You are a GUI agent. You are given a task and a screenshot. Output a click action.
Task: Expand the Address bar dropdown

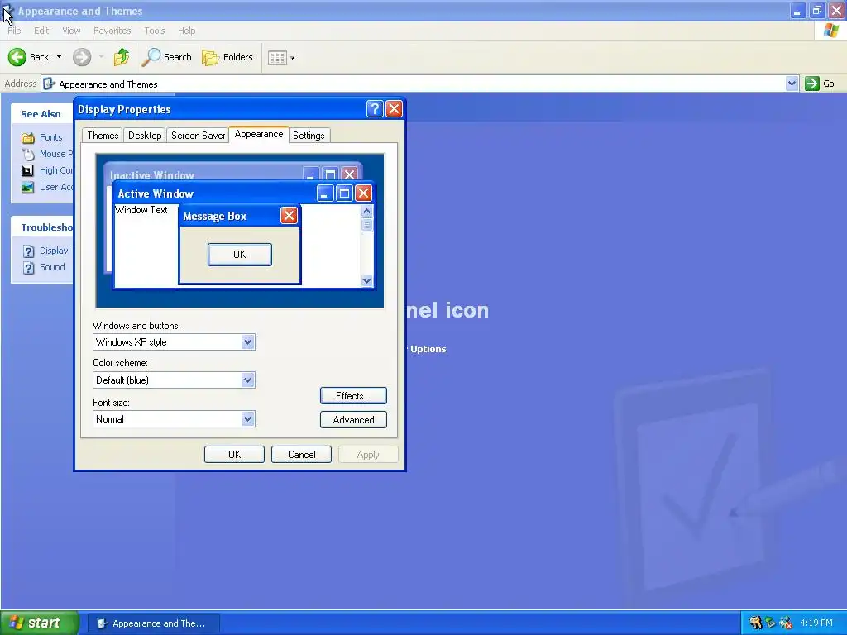(x=792, y=84)
